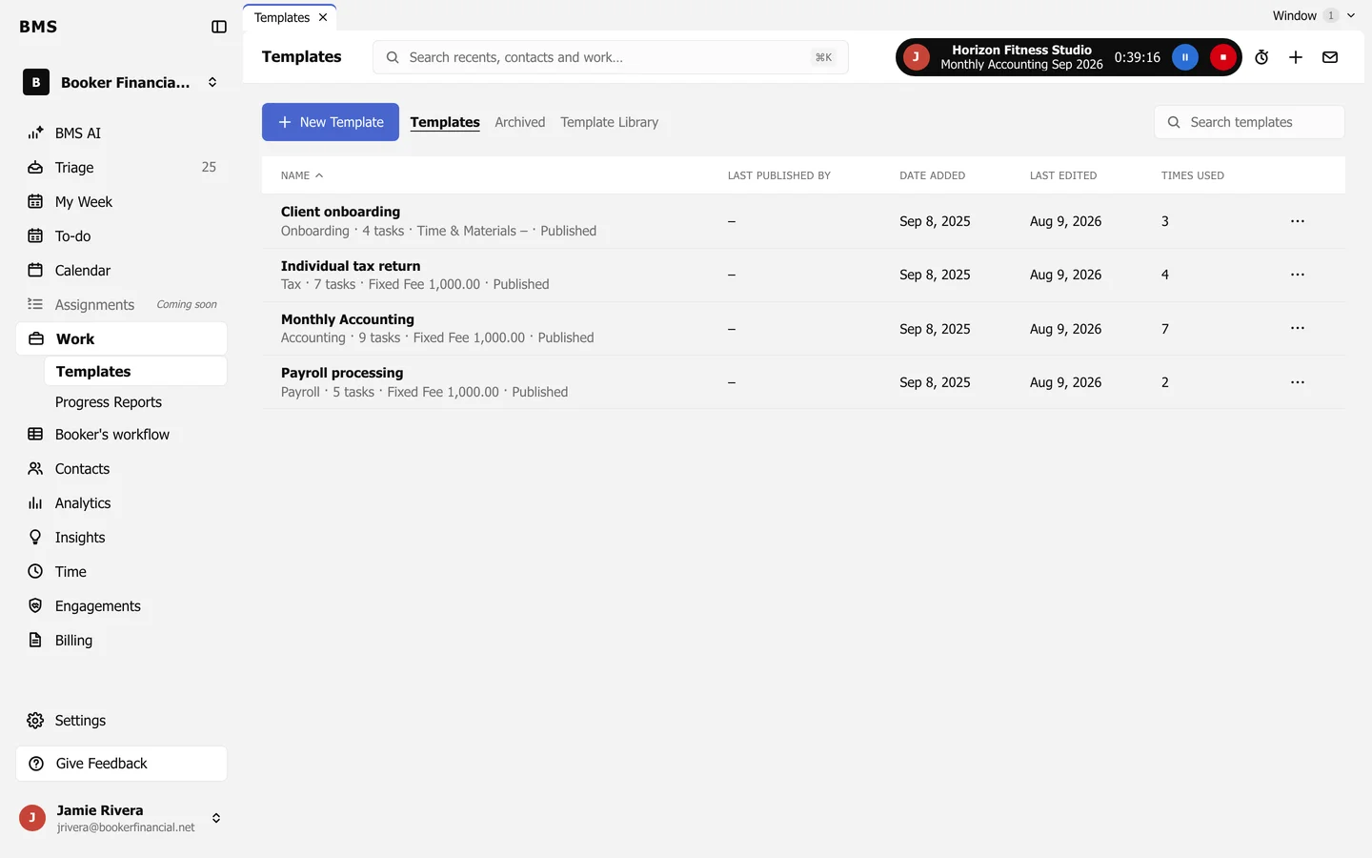Open row menu for Monthly Accounting
This screenshot has height=858, width=1372.
pyautogui.click(x=1298, y=328)
